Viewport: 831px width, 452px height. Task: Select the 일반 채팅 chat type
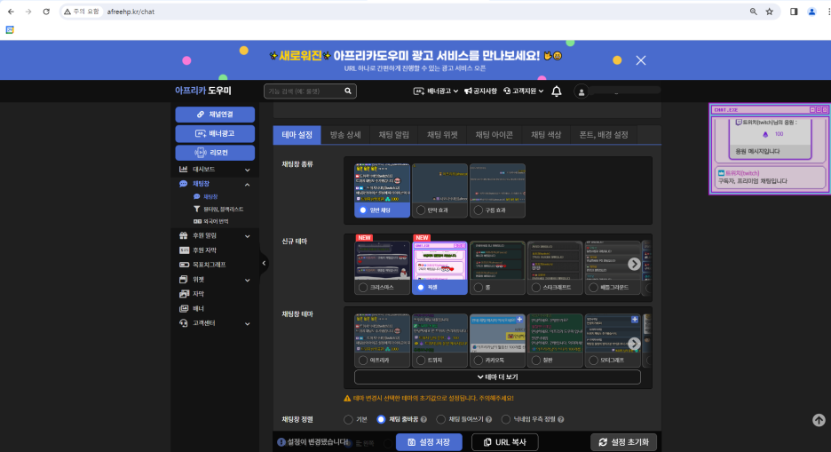pos(382,190)
